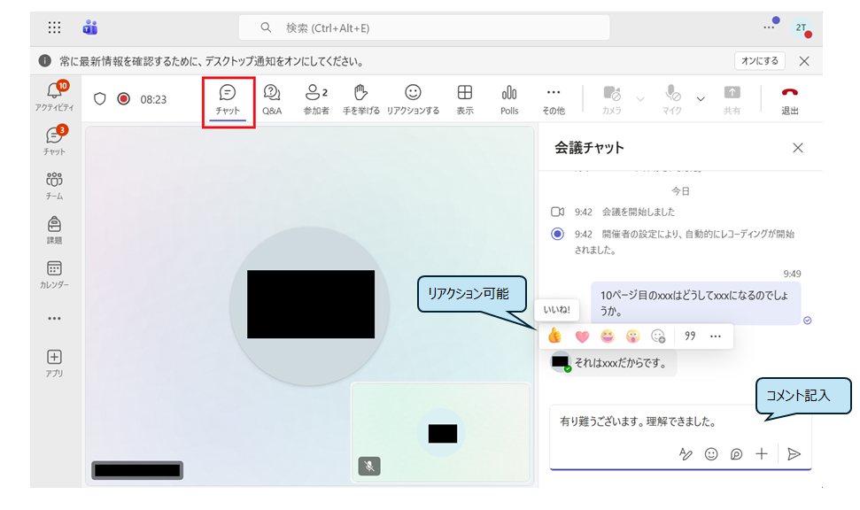The image size is (860, 510).
Task: Open the emoji picker in compose box
Action: [711, 453]
